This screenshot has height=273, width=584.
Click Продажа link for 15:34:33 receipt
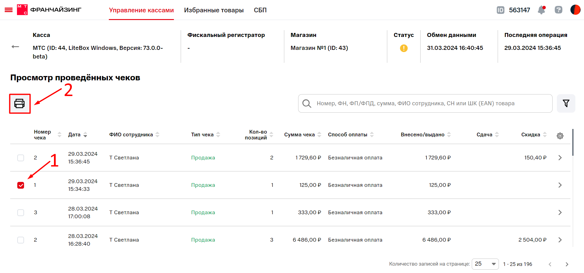pos(203,185)
